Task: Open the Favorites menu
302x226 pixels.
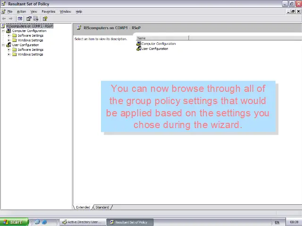Action: [48, 11]
